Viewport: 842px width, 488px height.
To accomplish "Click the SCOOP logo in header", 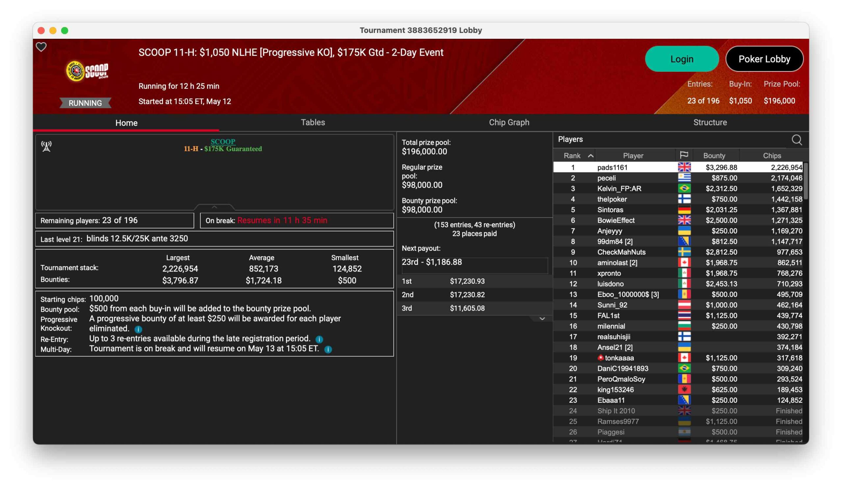I will [87, 71].
